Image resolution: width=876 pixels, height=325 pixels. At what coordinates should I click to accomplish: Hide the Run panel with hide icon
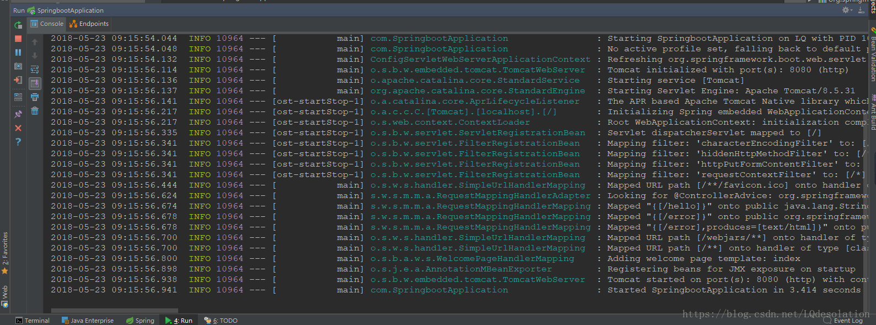click(861, 10)
